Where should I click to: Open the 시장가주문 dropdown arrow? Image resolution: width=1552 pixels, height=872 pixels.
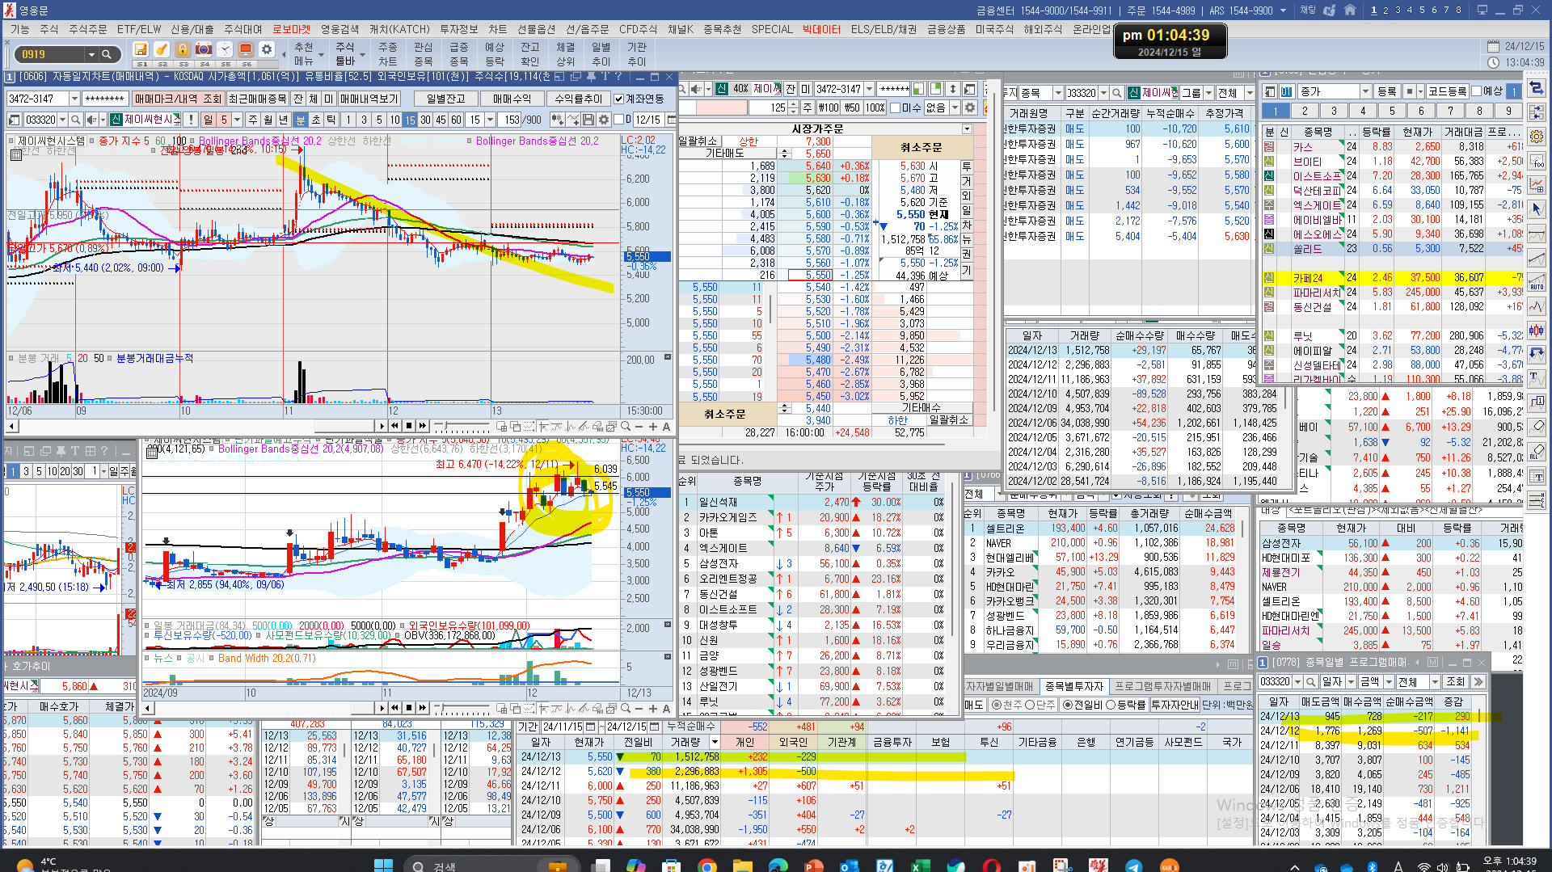967,129
